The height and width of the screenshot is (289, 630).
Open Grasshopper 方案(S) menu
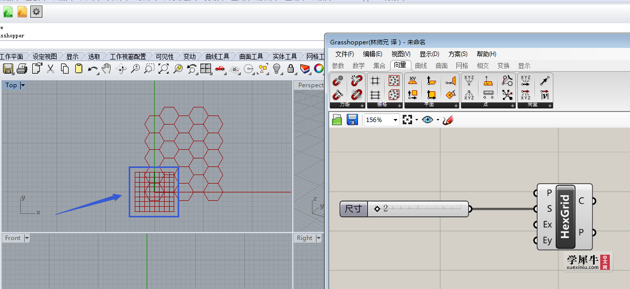click(458, 54)
